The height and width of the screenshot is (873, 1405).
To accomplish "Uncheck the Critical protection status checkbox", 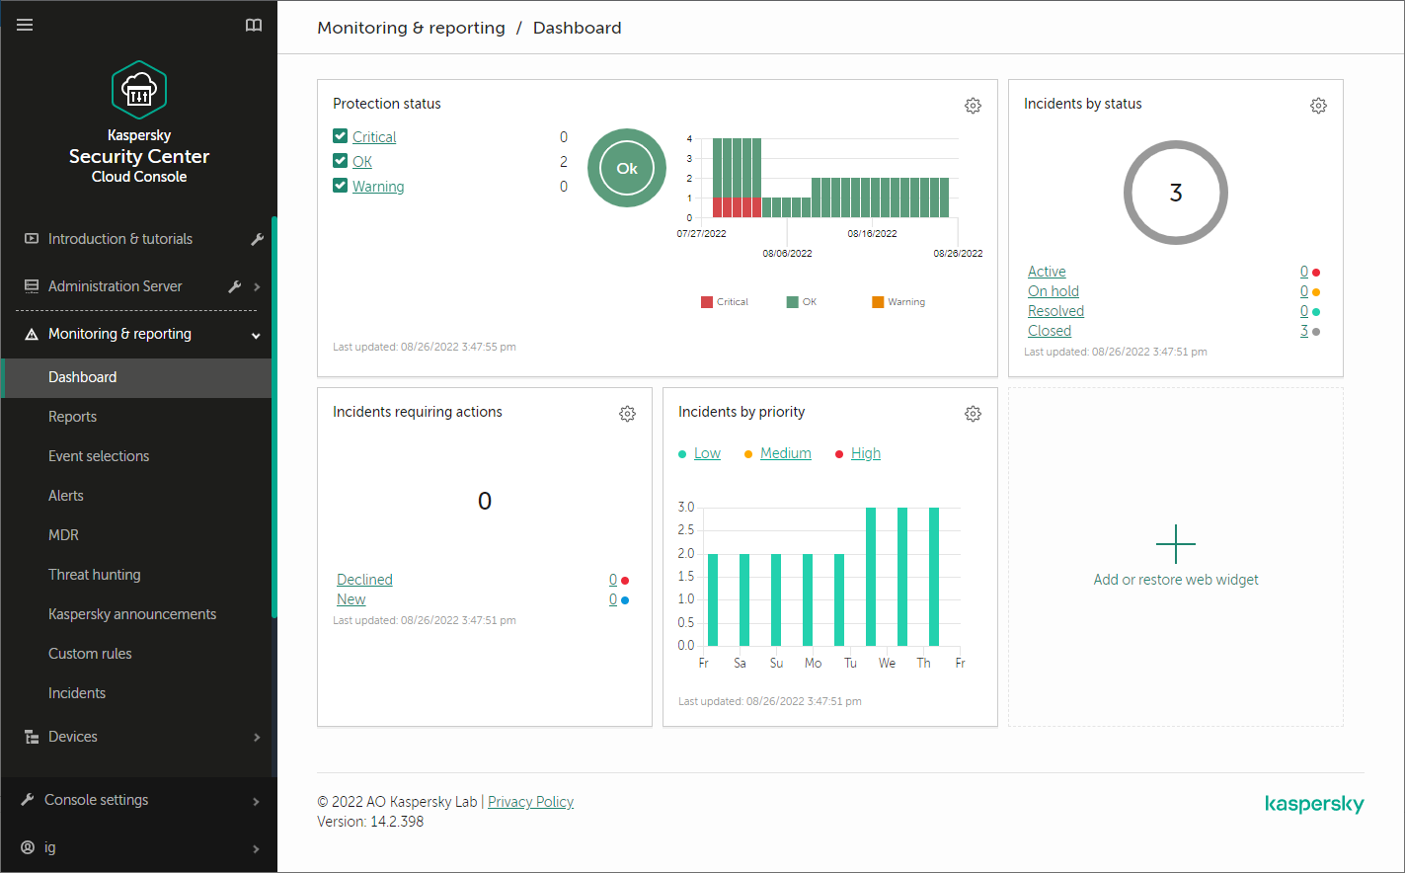I will (340, 136).
